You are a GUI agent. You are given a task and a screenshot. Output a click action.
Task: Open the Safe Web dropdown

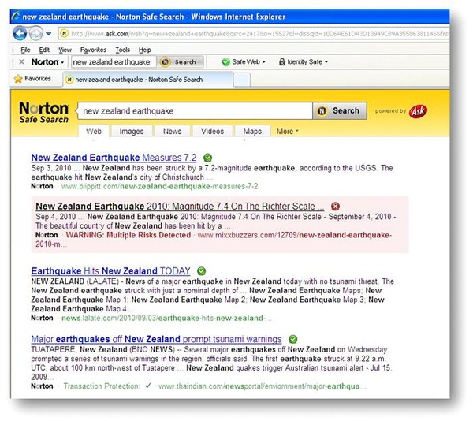click(x=244, y=62)
